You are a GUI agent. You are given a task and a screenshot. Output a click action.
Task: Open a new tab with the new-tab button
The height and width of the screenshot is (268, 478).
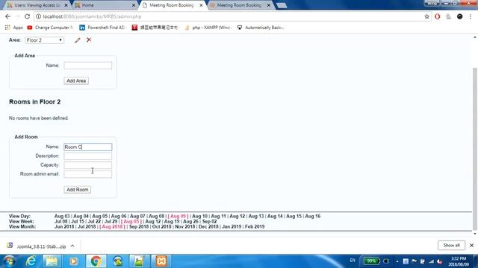tap(282, 5)
